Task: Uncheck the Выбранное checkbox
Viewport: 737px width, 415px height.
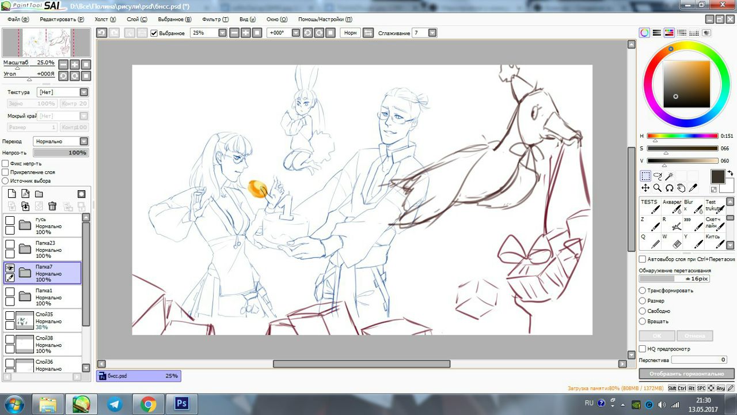Action: 154,33
